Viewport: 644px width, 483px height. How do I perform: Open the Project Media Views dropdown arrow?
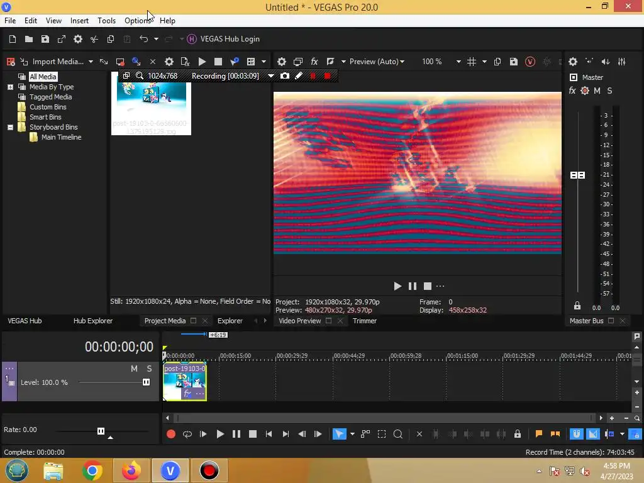pyautogui.click(x=264, y=62)
